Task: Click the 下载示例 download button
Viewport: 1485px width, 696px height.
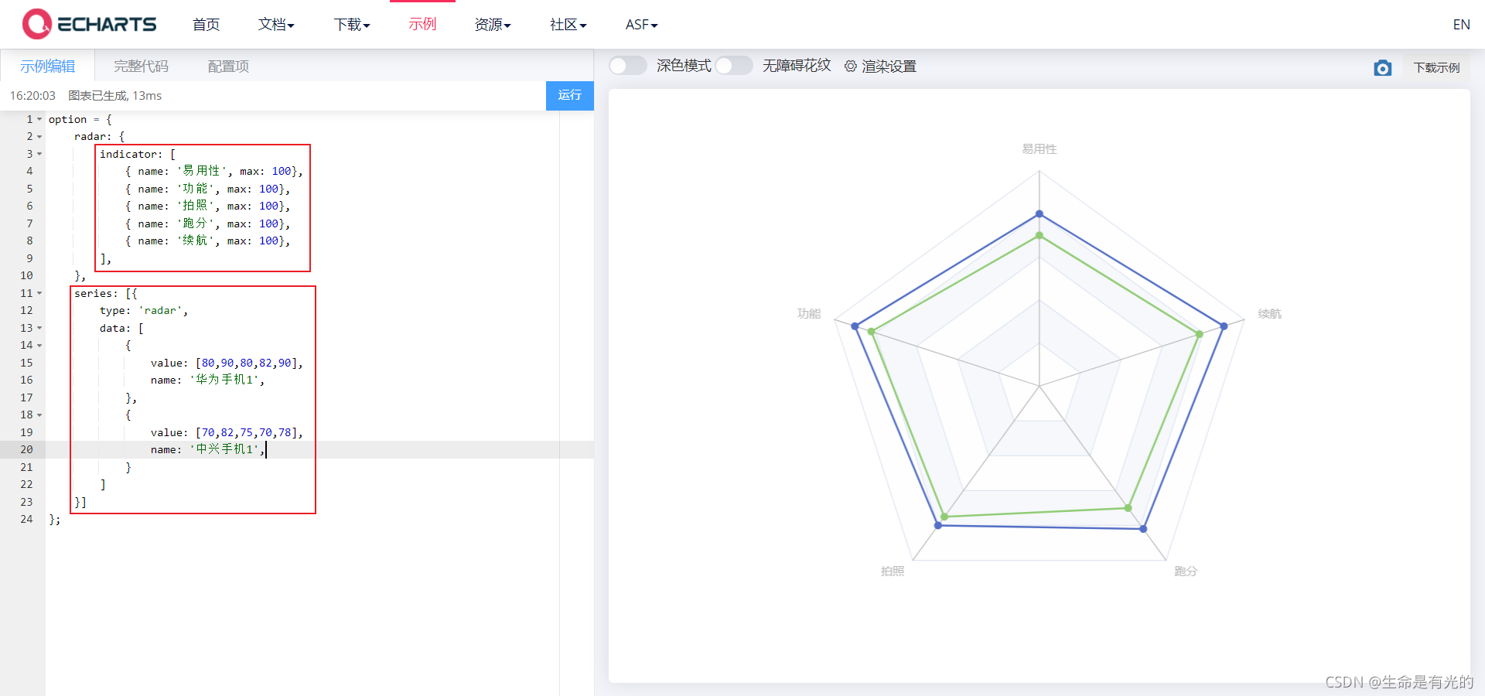Action: click(1436, 68)
